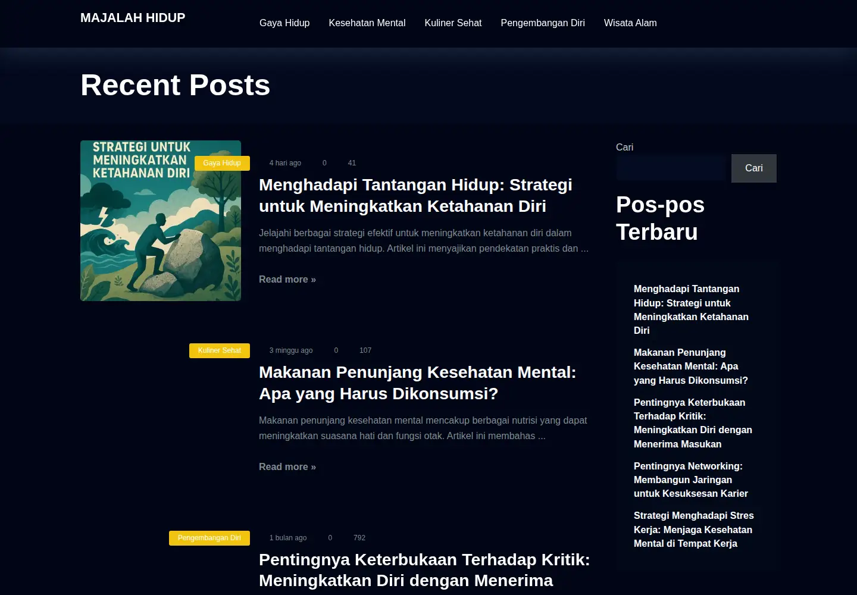Open sidebar link Pentingnya Networking
The height and width of the screenshot is (595, 857).
(691, 480)
